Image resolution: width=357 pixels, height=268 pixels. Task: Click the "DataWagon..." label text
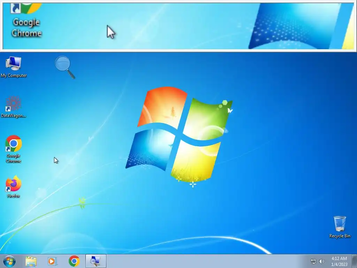14,116
